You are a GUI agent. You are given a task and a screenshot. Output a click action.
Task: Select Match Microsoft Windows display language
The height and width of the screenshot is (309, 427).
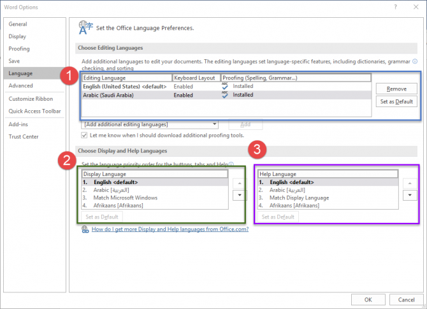pyautogui.click(x=155, y=198)
